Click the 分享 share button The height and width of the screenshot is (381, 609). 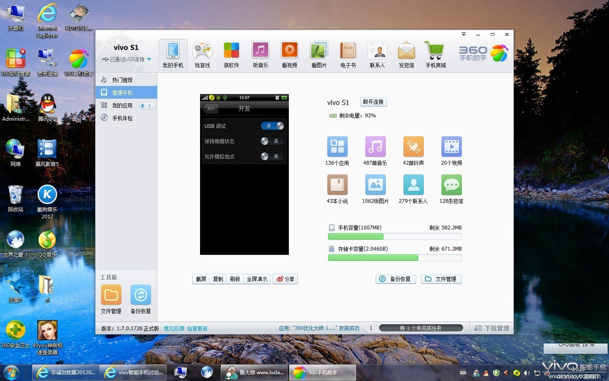click(x=285, y=279)
